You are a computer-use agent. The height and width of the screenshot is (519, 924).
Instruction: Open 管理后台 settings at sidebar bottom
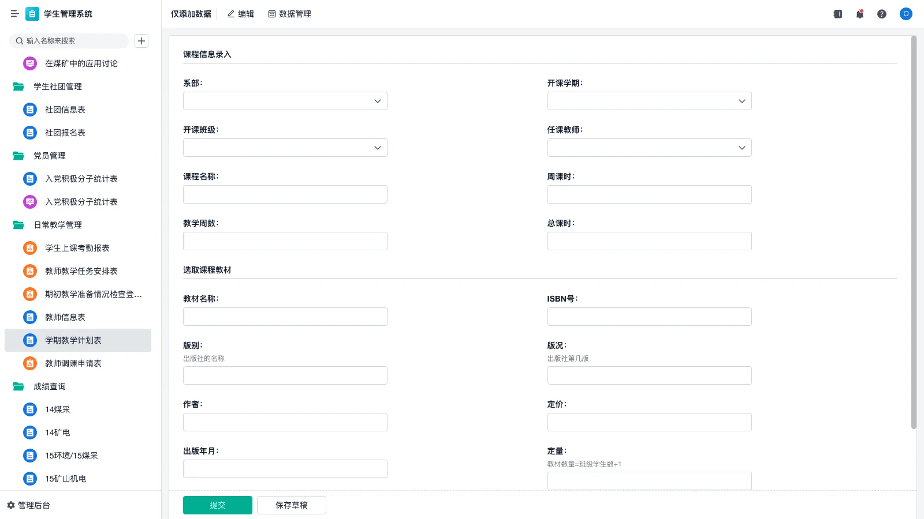point(31,505)
